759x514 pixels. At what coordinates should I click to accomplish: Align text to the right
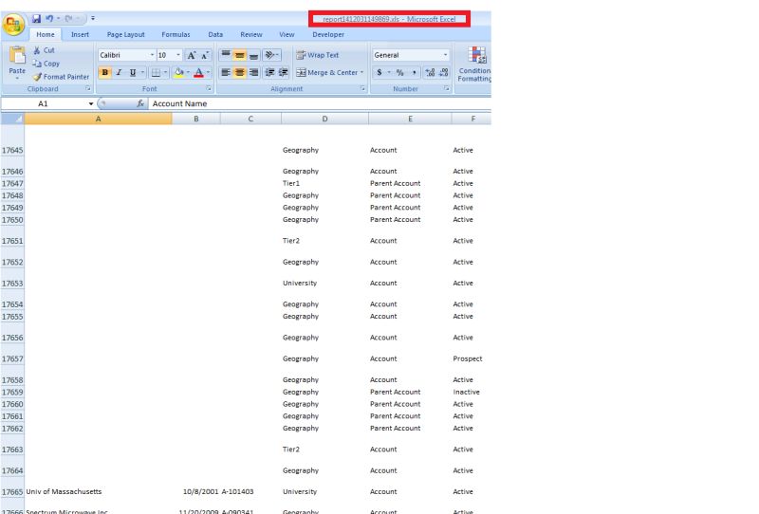tap(253, 73)
